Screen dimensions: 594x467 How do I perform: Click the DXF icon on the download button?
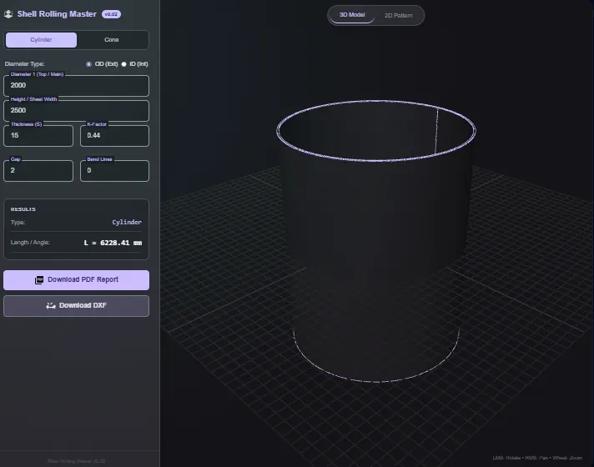point(51,306)
